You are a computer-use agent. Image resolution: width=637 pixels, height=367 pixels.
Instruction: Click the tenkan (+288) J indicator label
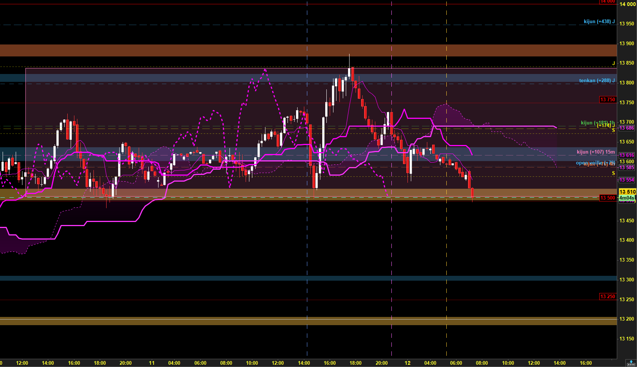597,81
